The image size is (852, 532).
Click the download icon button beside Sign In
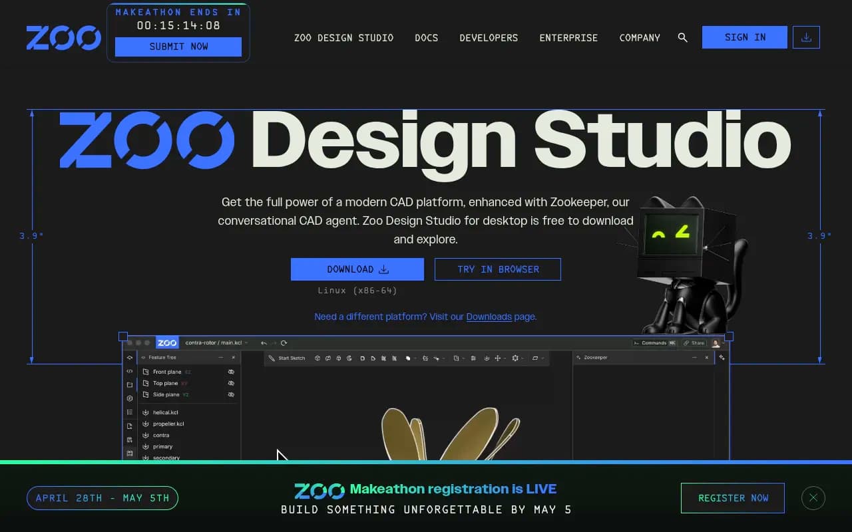[806, 37]
